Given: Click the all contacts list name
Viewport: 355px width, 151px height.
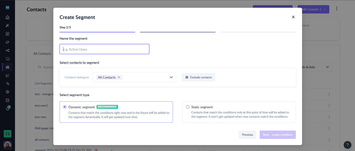Looking at the screenshot, I should (42, 140).
